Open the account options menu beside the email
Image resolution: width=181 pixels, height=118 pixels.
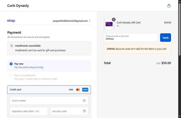pyautogui.click(x=90, y=21)
